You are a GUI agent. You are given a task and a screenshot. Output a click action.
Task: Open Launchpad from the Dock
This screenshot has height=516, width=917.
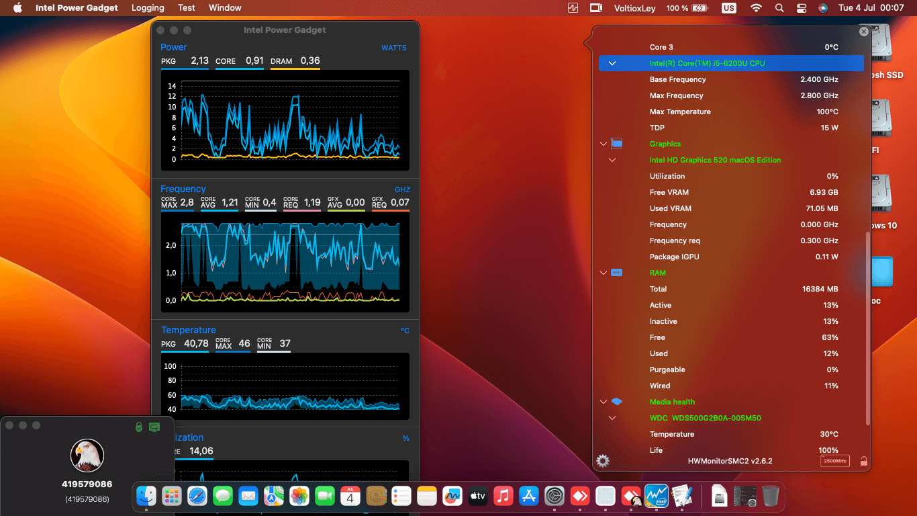pyautogui.click(x=172, y=496)
